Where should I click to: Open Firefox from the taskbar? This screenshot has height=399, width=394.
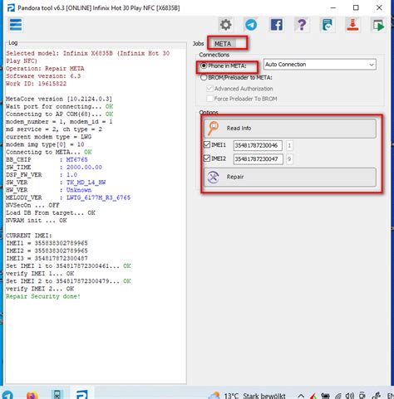tap(32, 395)
